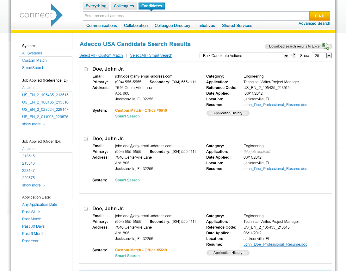346x271 pixels.
Task: Open Application History for the first candidate
Action: tap(228, 113)
